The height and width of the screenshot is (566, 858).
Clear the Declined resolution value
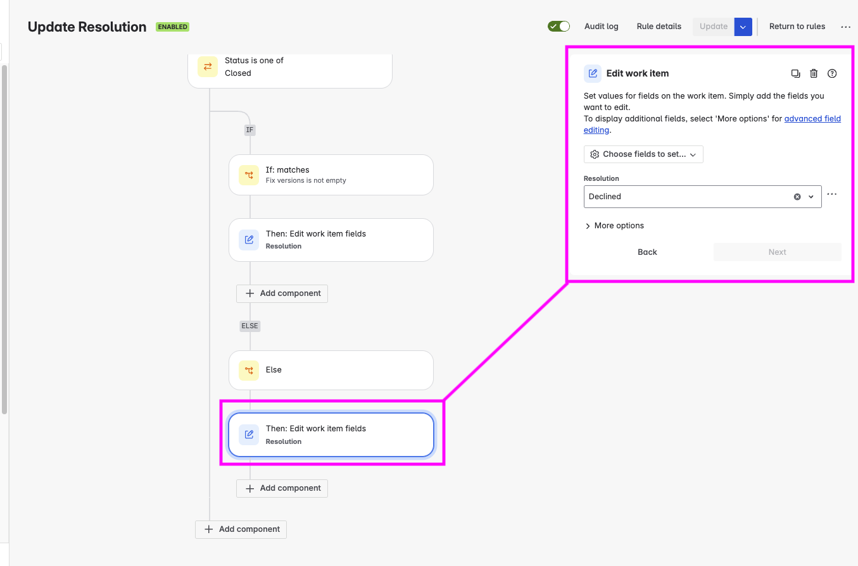[797, 196]
